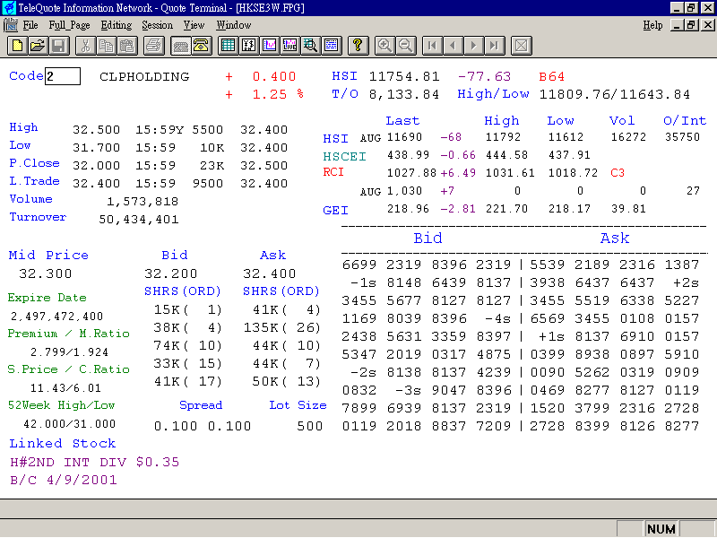Click the HSI value 11754.81
This screenshot has height=538, width=717.
tap(404, 76)
